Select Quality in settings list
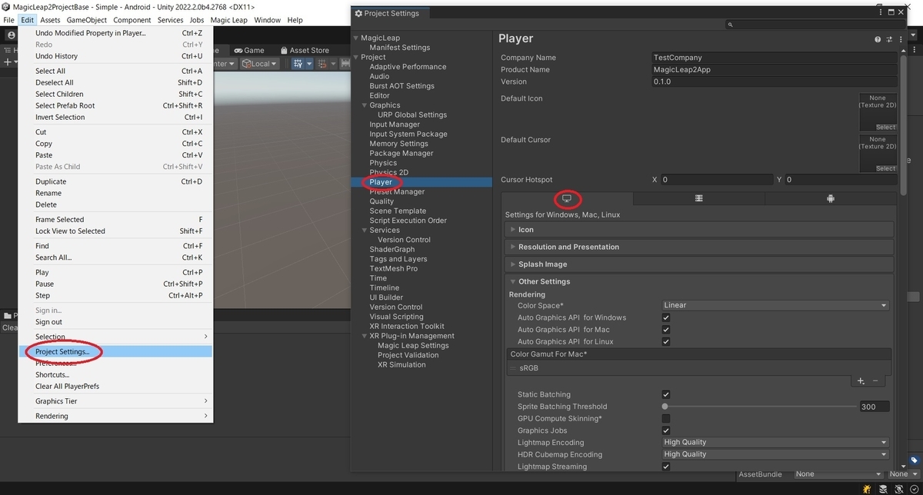923x495 pixels. [x=382, y=201]
